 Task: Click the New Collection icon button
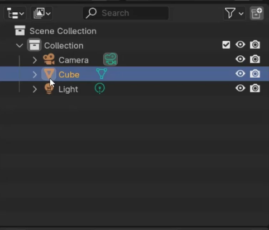pyautogui.click(x=257, y=13)
